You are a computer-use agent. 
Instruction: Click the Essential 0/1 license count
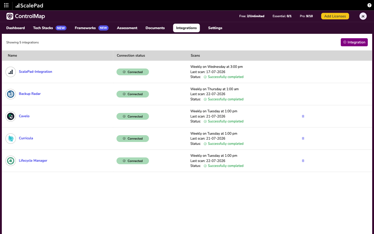pos(282,16)
